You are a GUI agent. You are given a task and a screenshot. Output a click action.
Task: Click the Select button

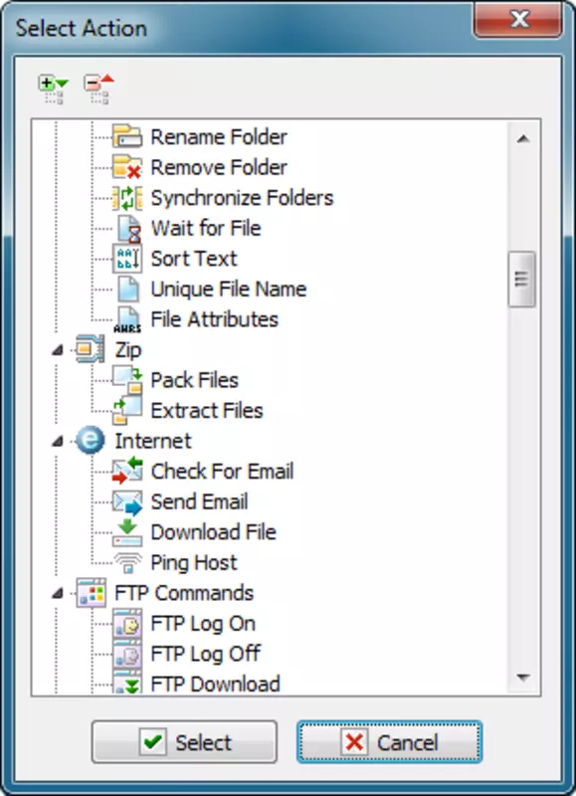184,742
